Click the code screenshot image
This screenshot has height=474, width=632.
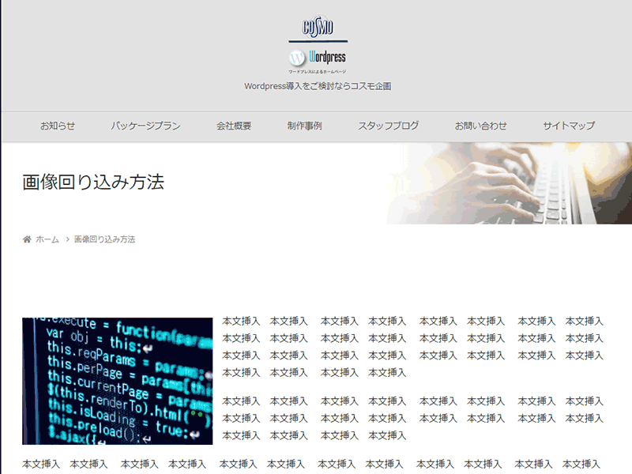(118, 381)
